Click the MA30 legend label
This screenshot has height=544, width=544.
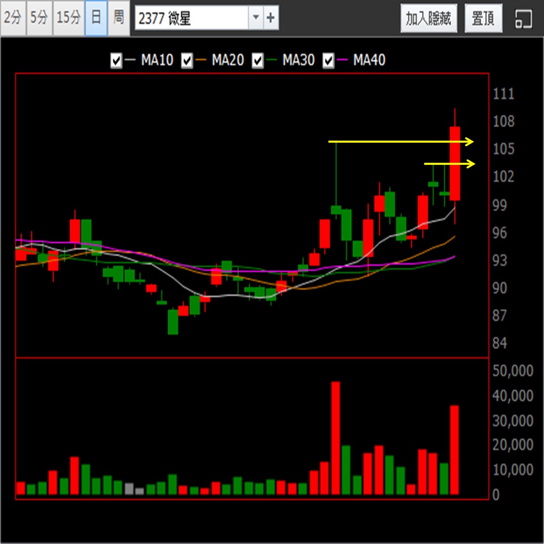coord(299,60)
